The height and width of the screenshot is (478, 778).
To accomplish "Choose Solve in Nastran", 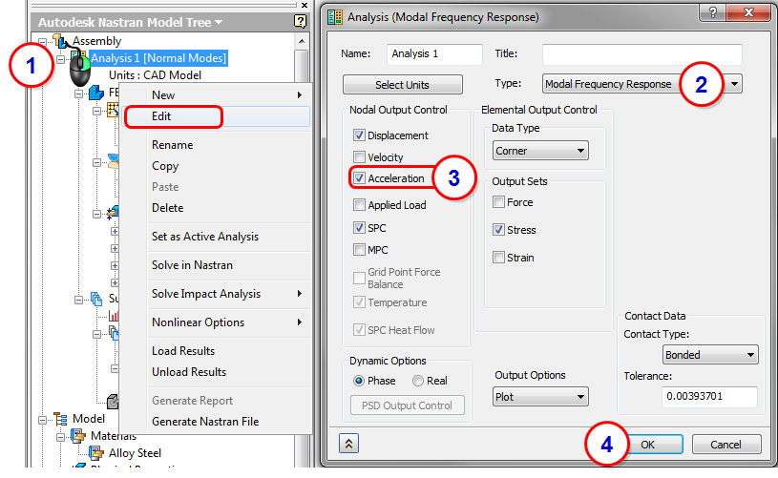I will [x=216, y=265].
